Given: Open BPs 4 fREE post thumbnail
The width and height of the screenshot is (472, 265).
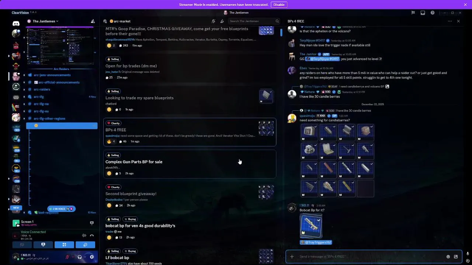Looking at the screenshot, I should tap(266, 128).
